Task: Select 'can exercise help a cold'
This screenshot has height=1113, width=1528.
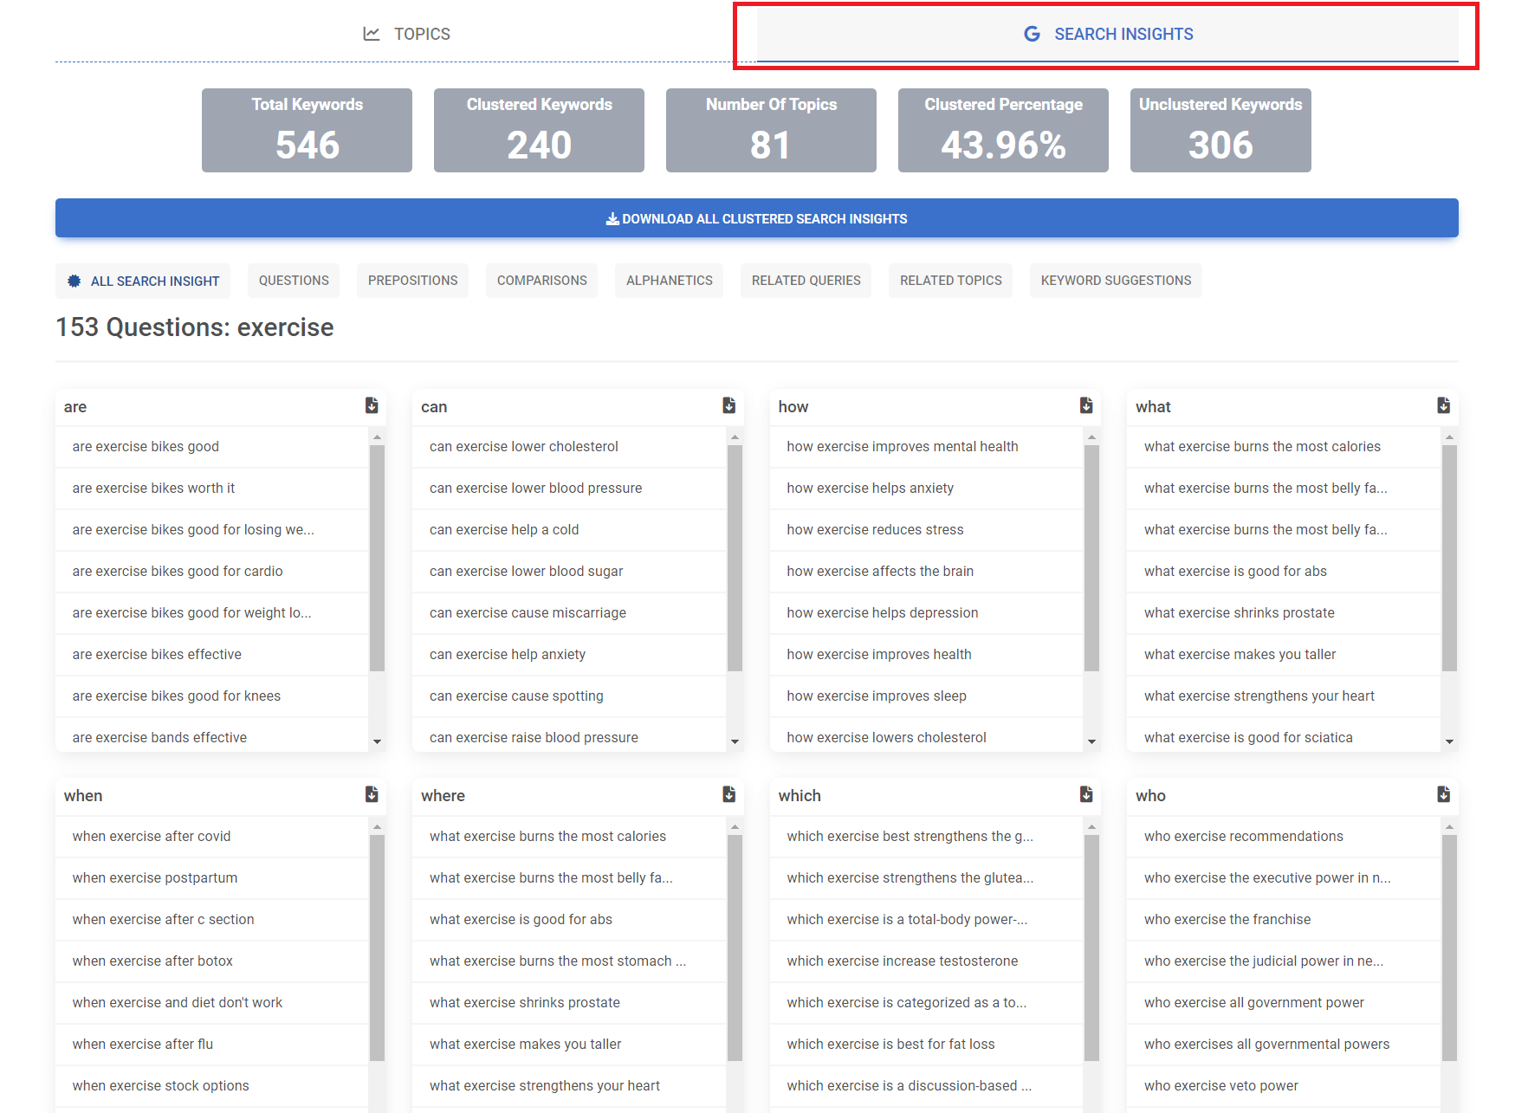Action: [x=569, y=530]
